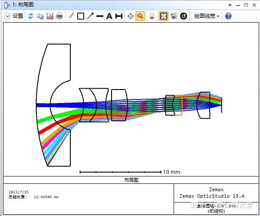Image resolution: width=260 pixels, height=216 pixels.
Task: Expand the 设置 settings chevron
Action: tap(7, 16)
